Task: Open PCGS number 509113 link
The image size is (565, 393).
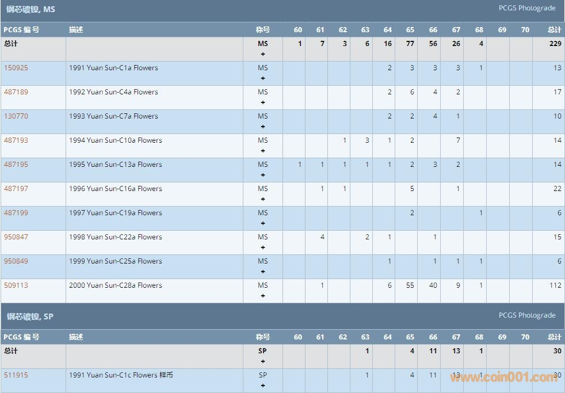Action: [x=16, y=285]
